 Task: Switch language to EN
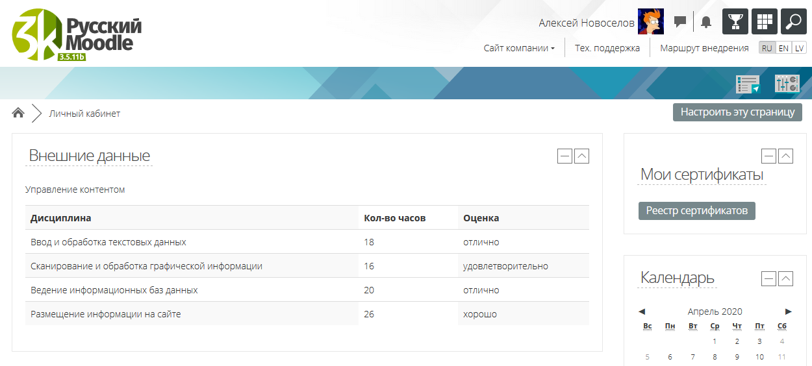[x=784, y=48]
